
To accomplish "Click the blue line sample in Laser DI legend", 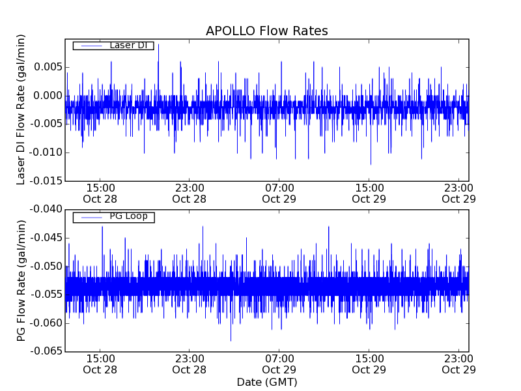I will point(89,45).
